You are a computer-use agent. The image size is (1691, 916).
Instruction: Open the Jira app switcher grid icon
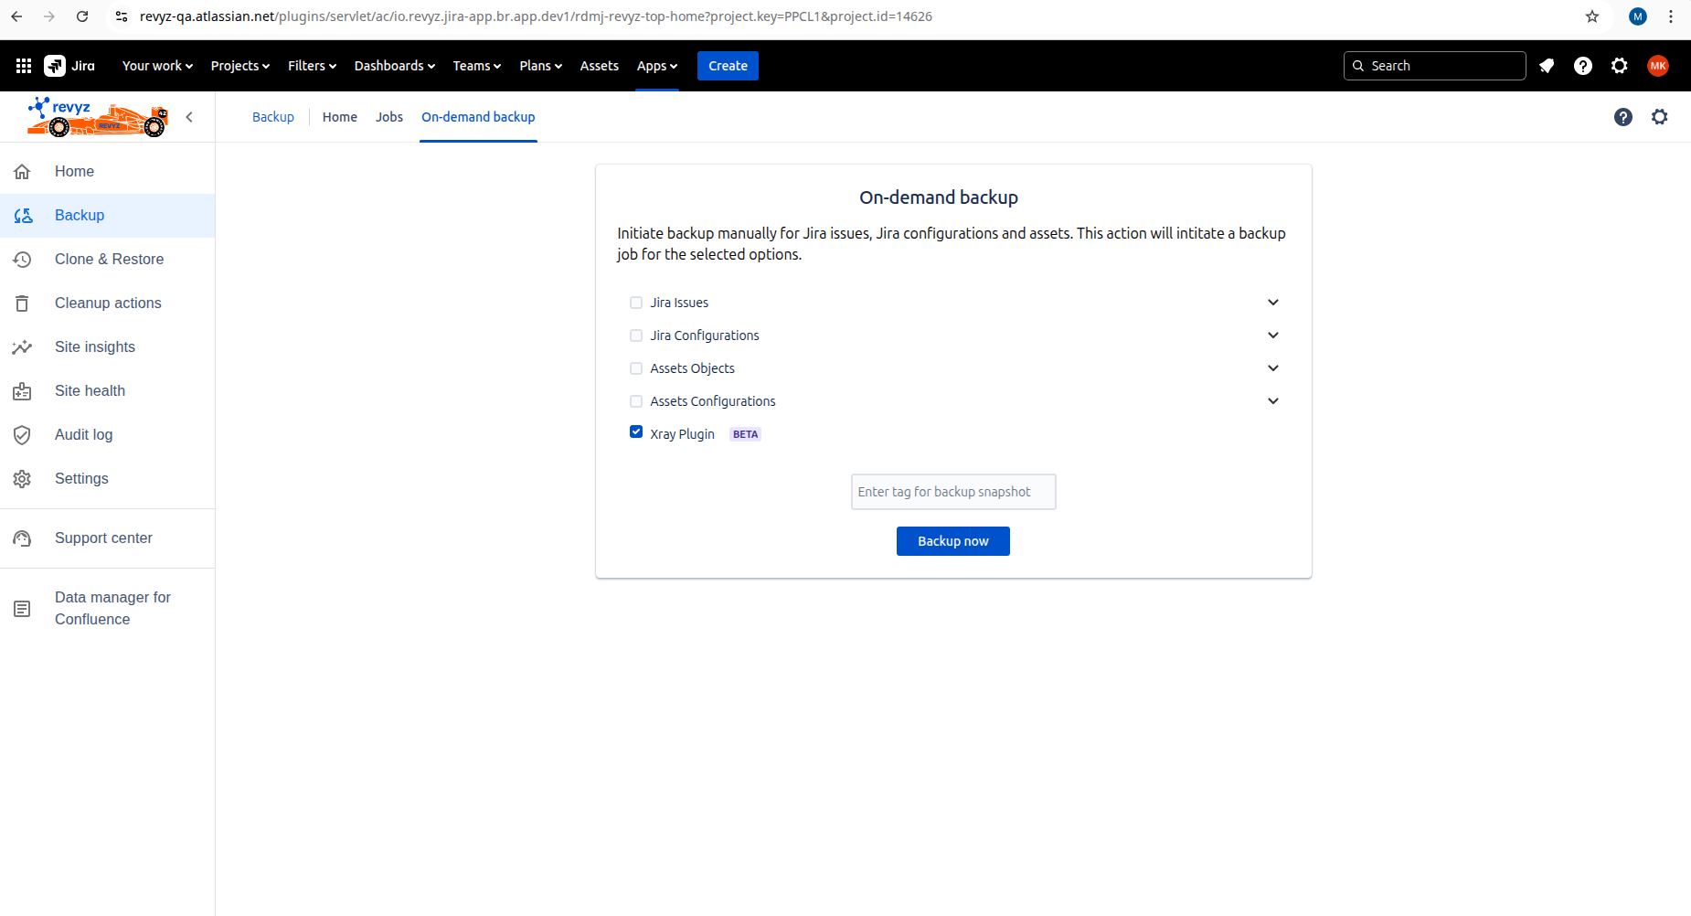pyautogui.click(x=24, y=66)
